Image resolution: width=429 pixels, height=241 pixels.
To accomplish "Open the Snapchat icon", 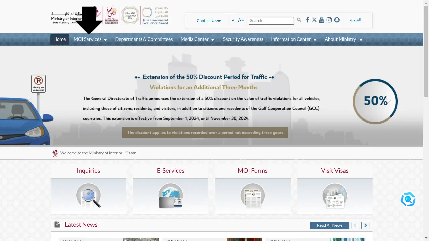I will [337, 20].
